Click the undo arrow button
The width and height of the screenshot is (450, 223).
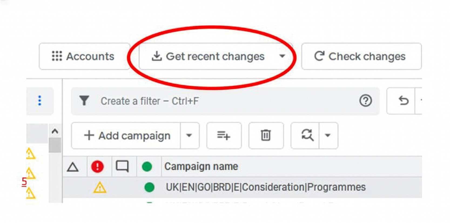403,101
